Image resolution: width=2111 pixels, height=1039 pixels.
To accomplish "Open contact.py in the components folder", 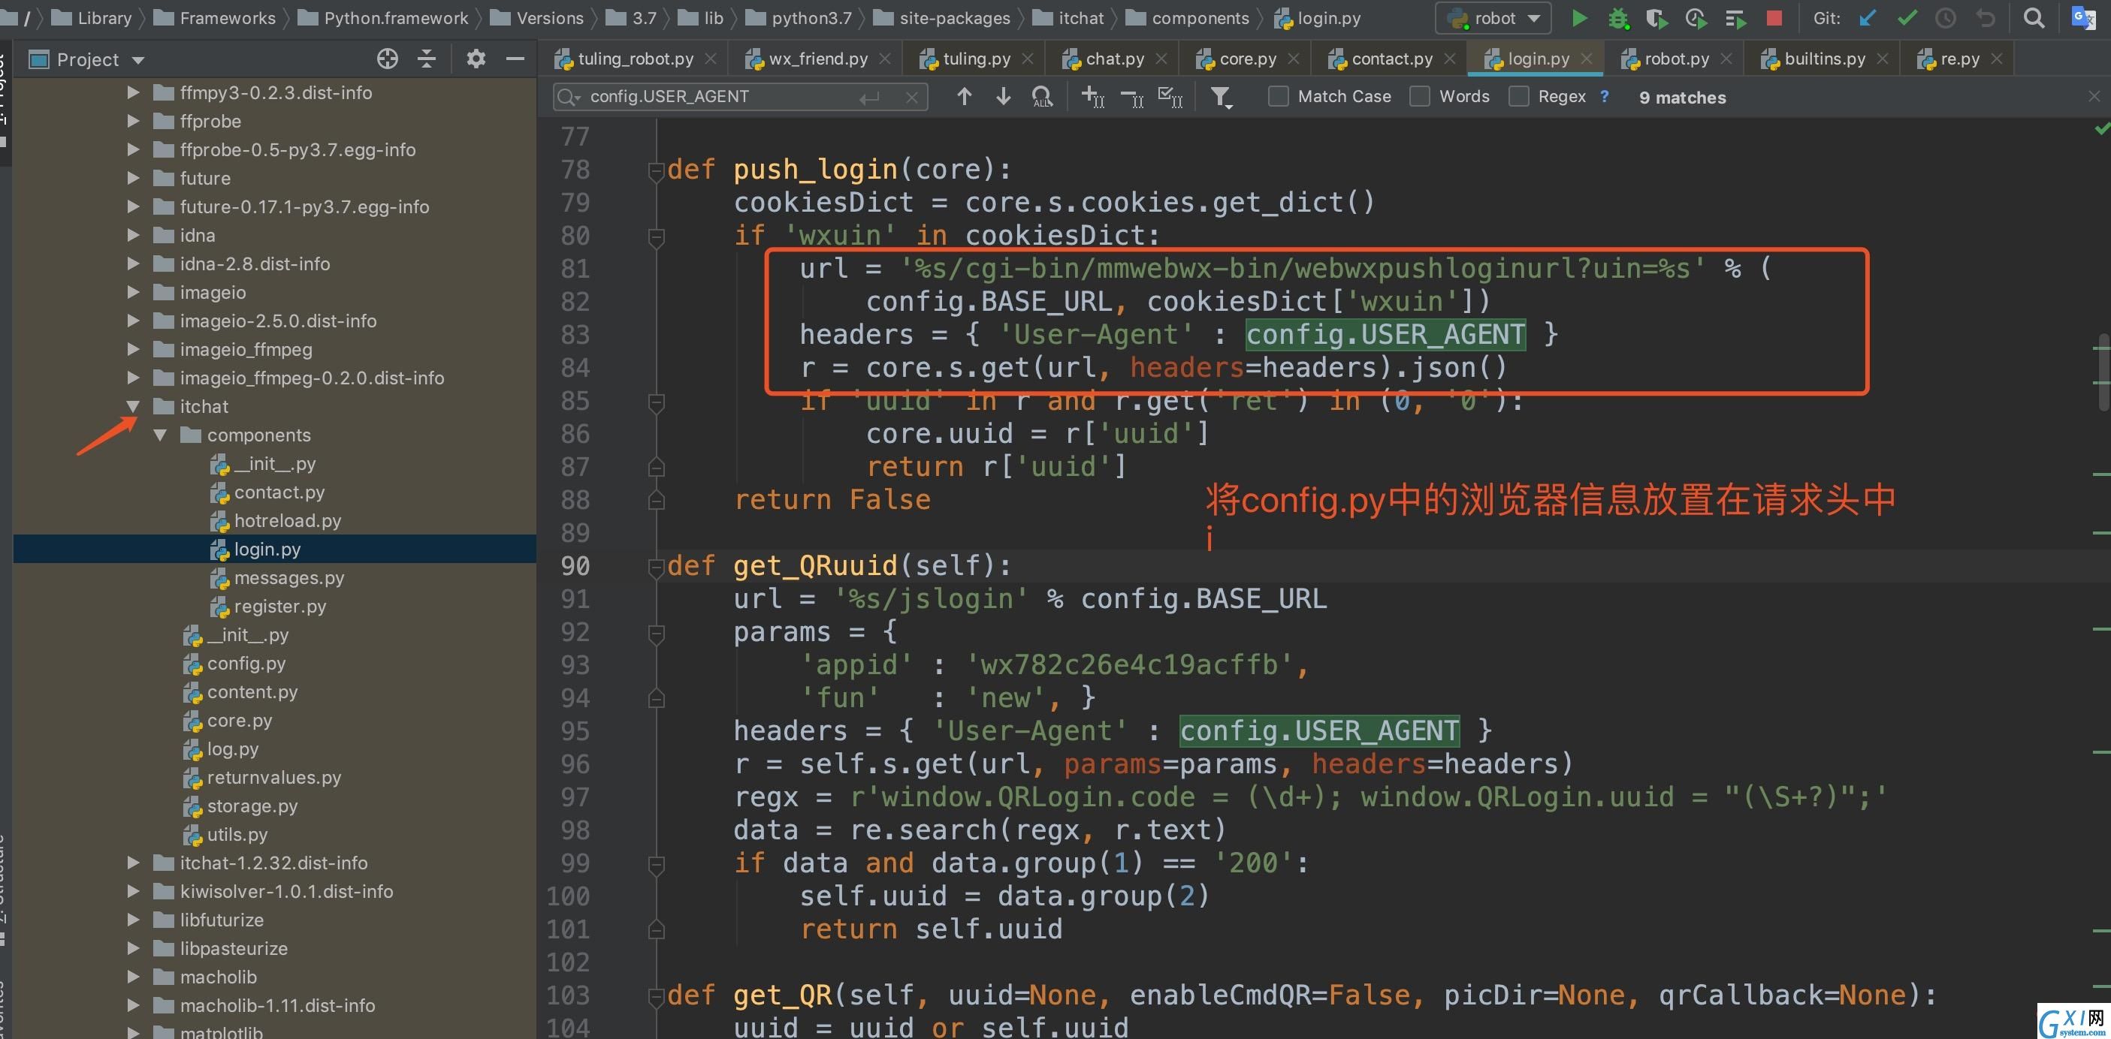I will tap(279, 490).
